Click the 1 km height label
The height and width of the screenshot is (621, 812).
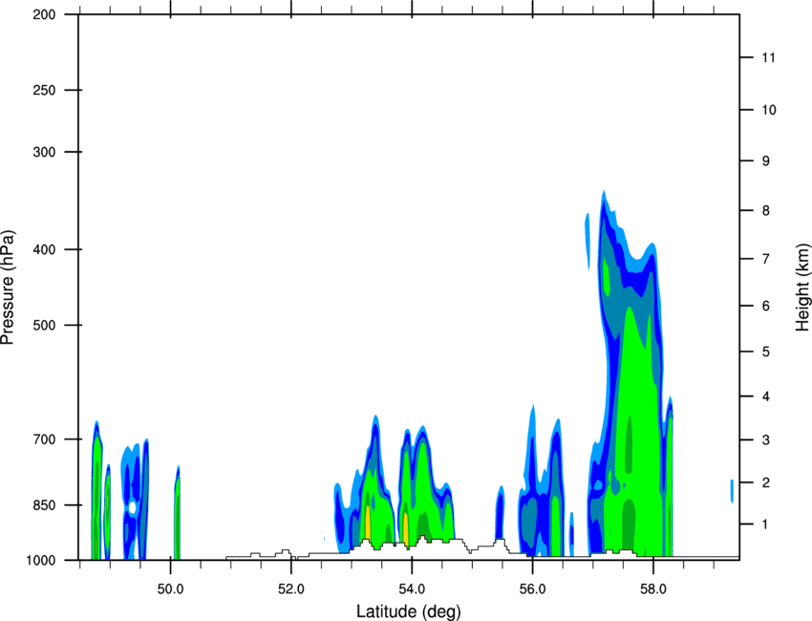click(766, 525)
